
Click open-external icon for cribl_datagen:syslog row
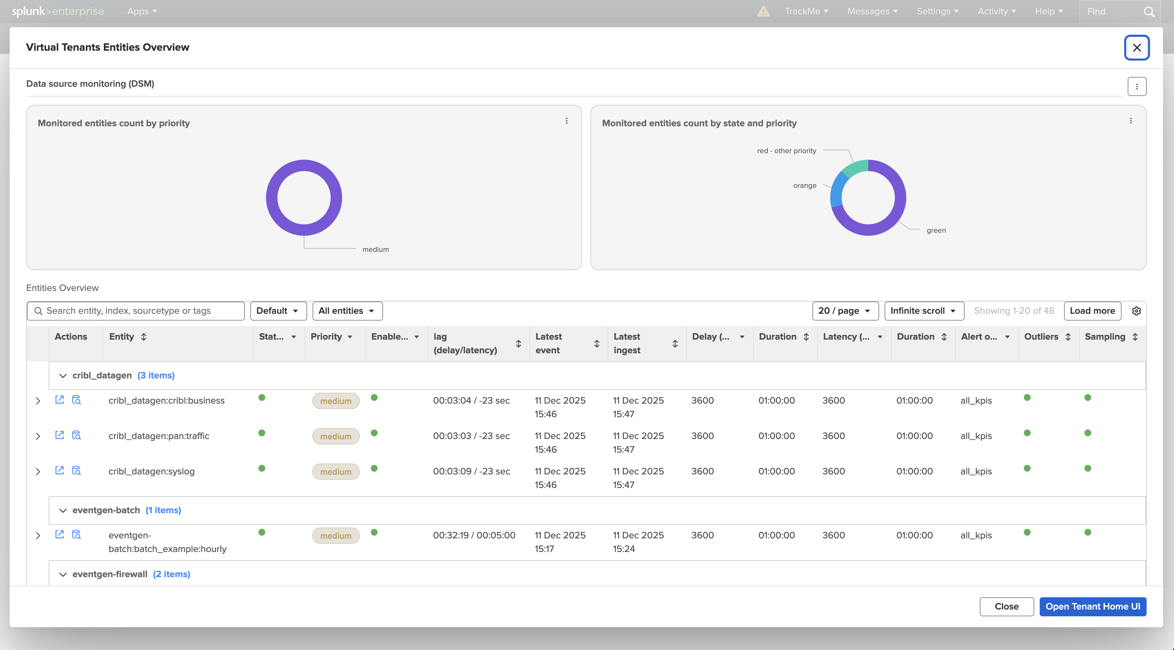pyautogui.click(x=59, y=470)
